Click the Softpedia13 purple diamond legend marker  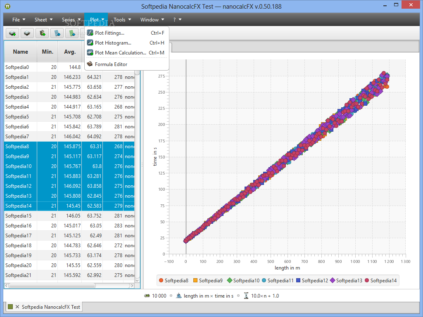(x=333, y=280)
